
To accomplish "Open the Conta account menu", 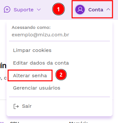I will pyautogui.click(x=92, y=9).
